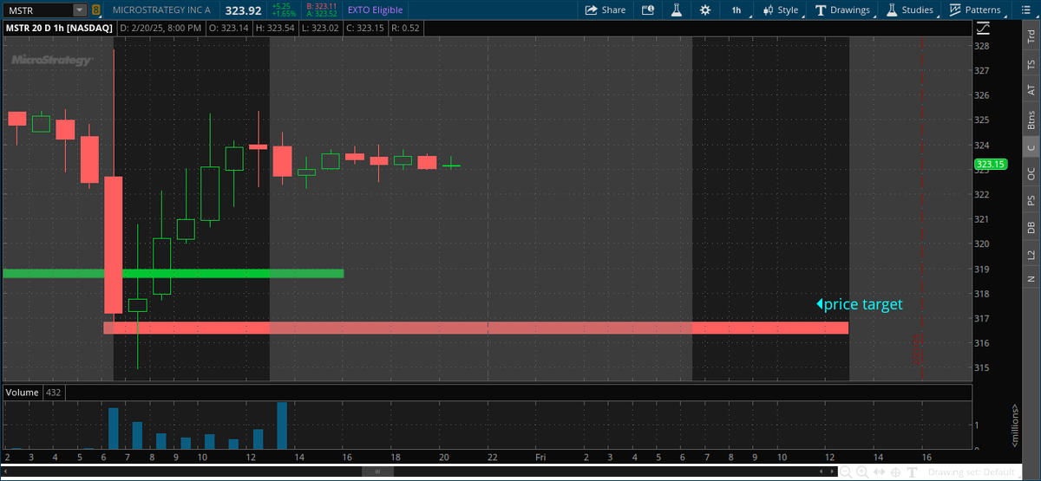Click the tallest volume bar near 13
The image size is (1041, 481).
point(282,426)
